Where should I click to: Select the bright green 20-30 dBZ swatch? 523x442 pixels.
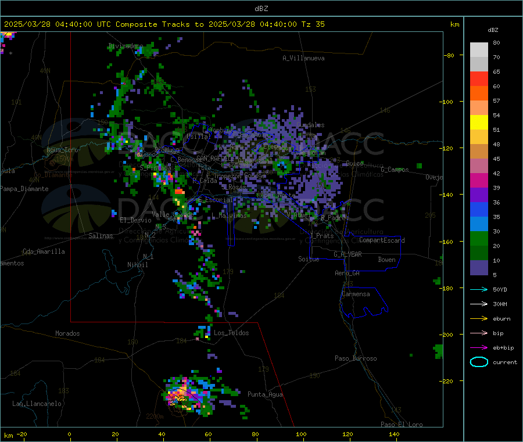(x=479, y=239)
